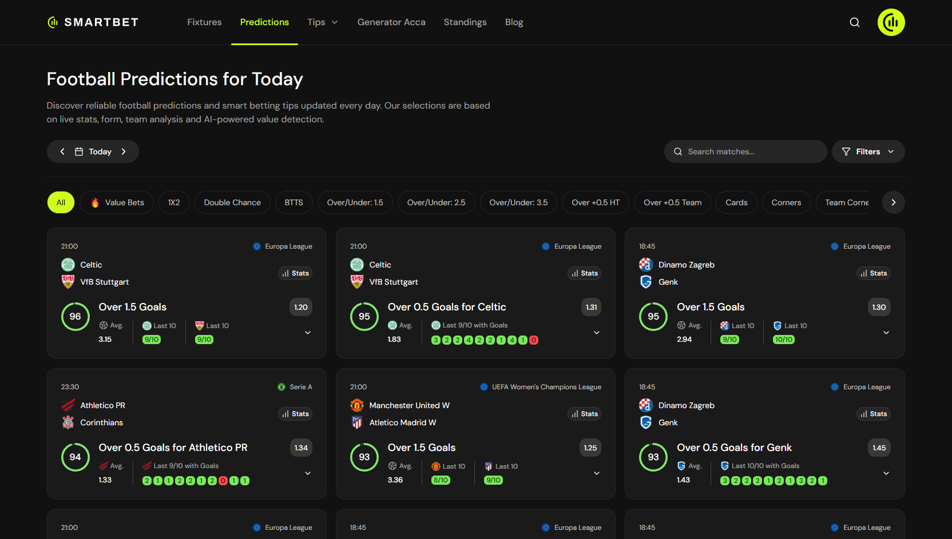Expand the Over 0.5 Goals for Genk card

[x=886, y=473]
